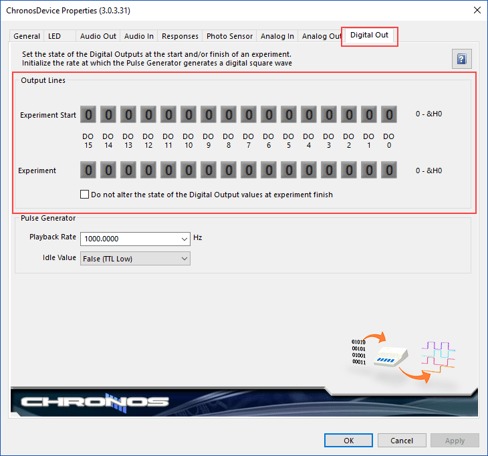Open the Idle Value dropdown

[135, 259]
